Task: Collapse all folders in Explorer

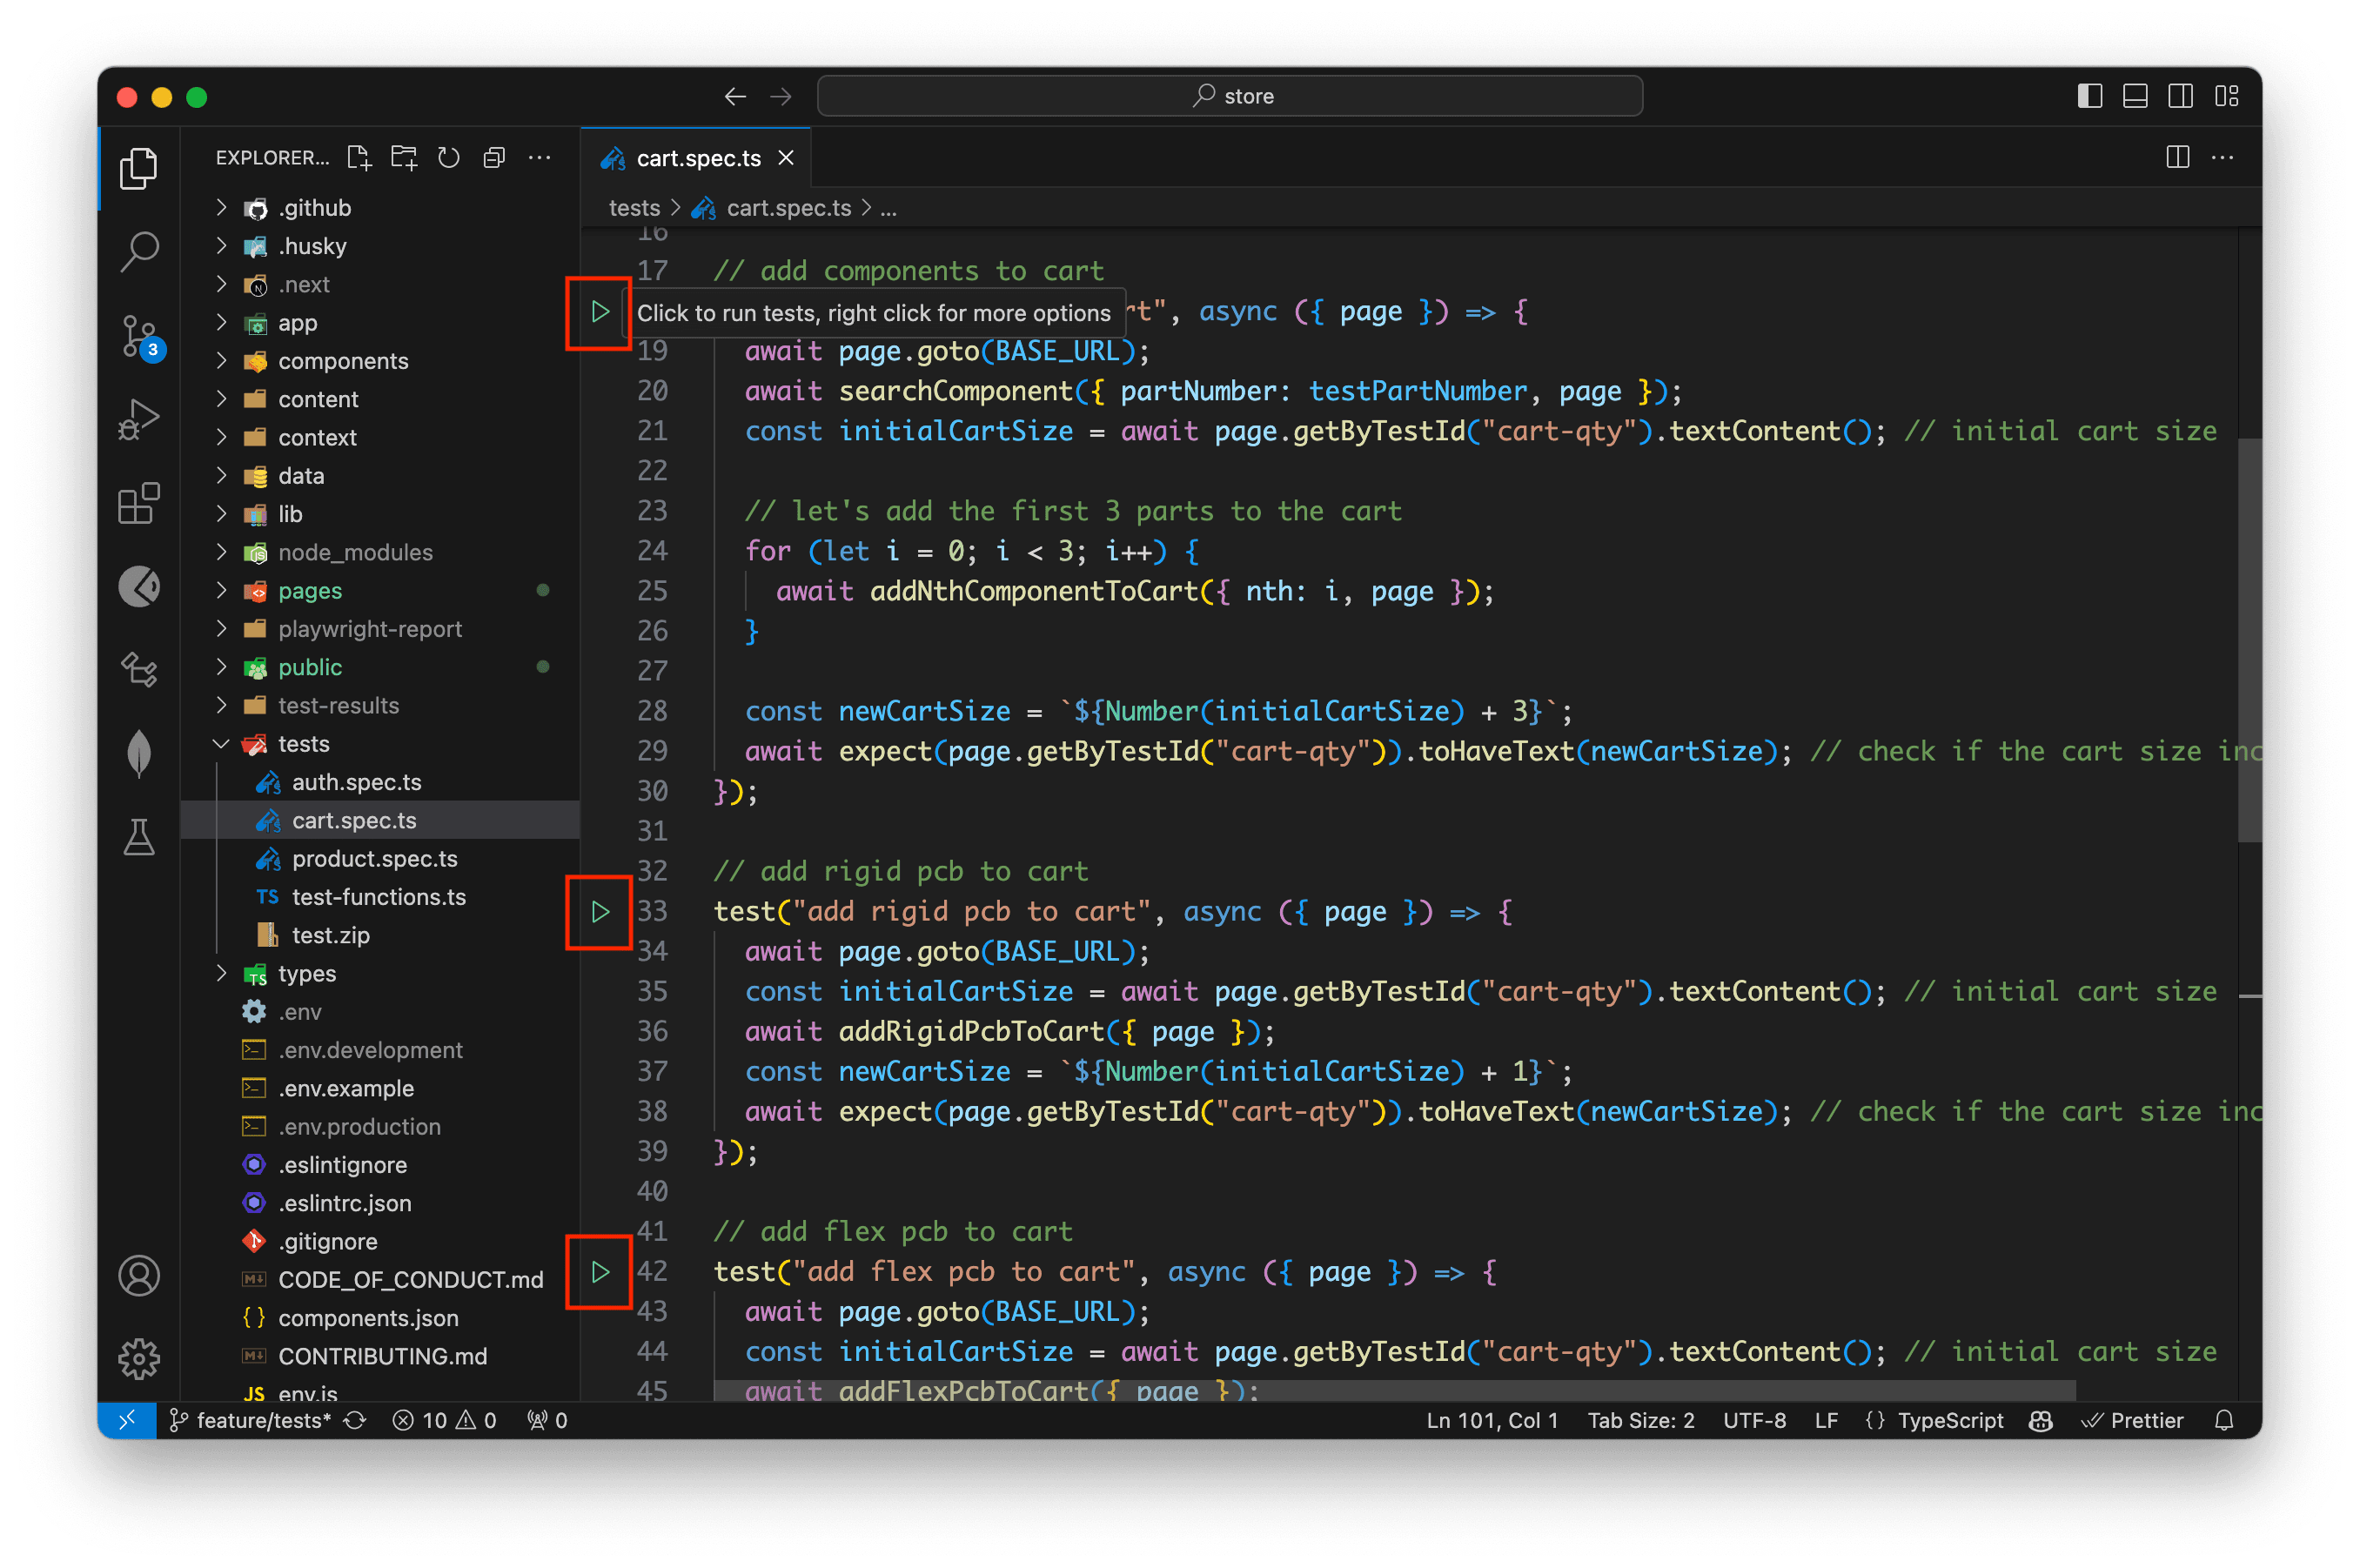Action: click(x=494, y=157)
